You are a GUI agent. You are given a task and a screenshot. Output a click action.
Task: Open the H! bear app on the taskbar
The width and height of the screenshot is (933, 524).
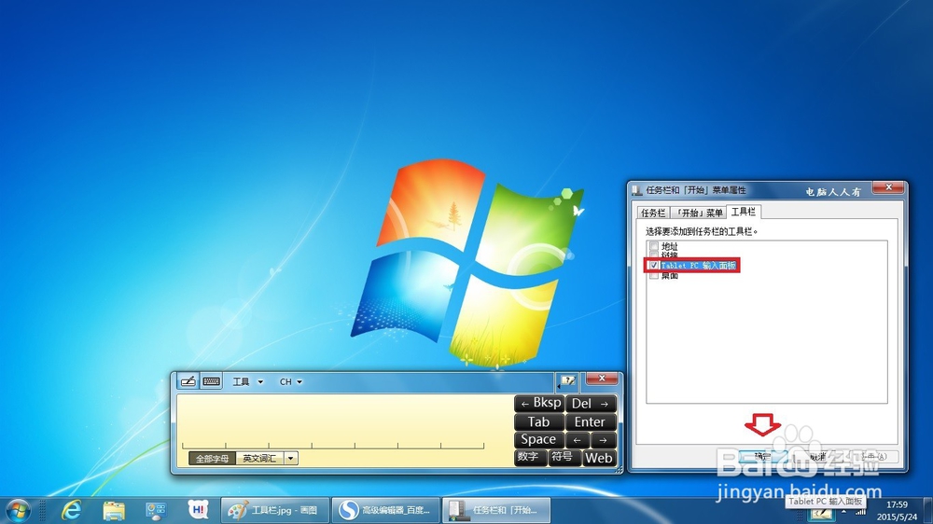click(199, 510)
